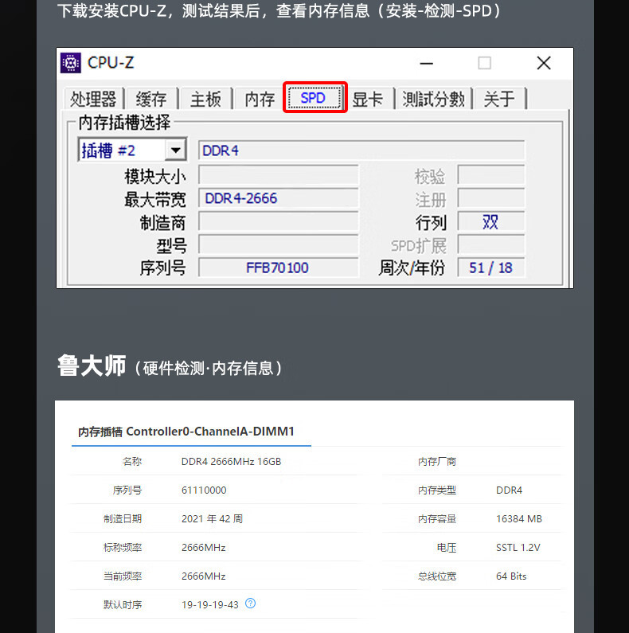Click the serial number FFB70100

tap(277, 268)
